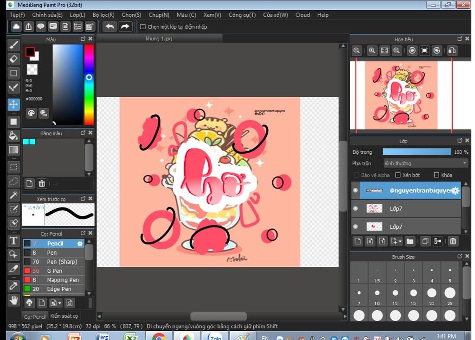Toggle visibility of bottom Lớp7 layer
The height and width of the screenshot is (340, 475).
(356, 227)
